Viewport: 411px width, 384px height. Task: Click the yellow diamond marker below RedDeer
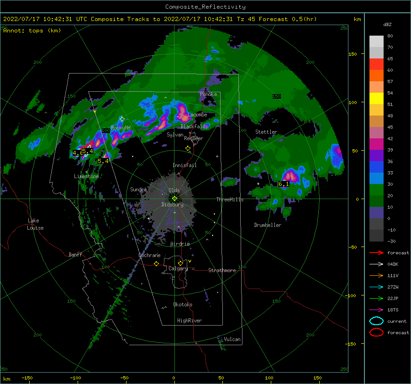point(188,148)
